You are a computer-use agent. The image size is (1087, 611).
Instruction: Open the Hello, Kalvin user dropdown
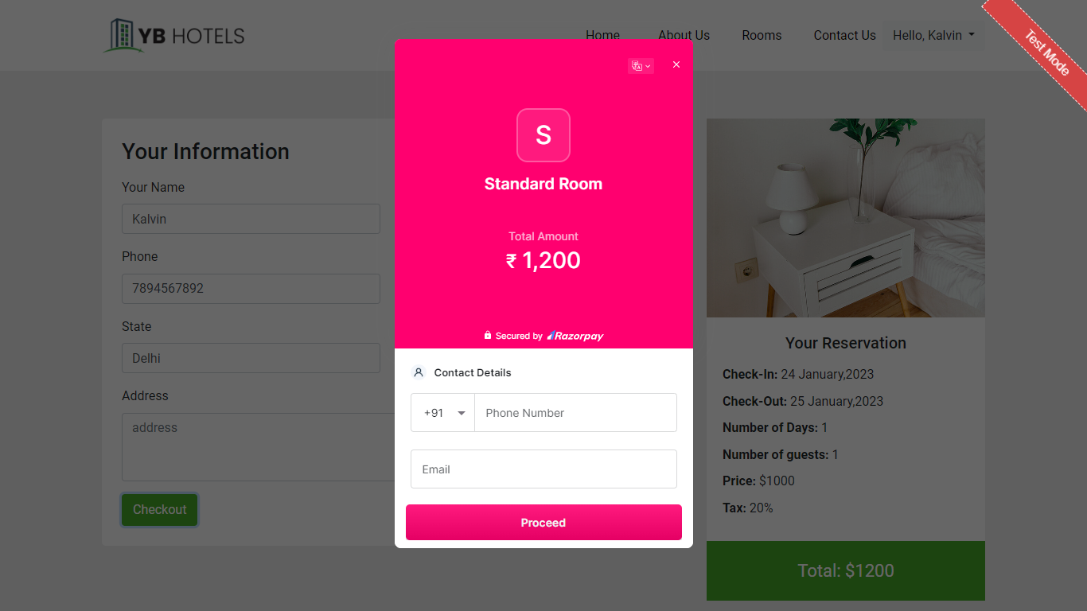[x=933, y=36]
